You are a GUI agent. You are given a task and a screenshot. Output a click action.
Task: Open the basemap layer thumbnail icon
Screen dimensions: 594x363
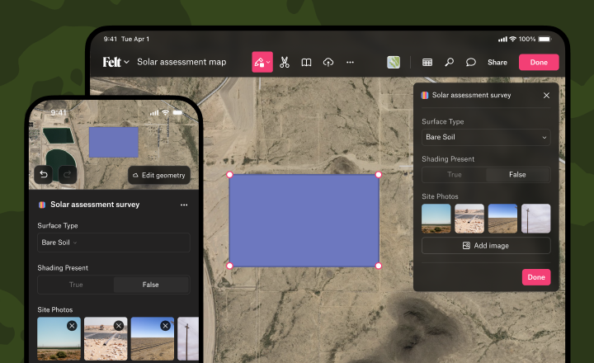394,62
